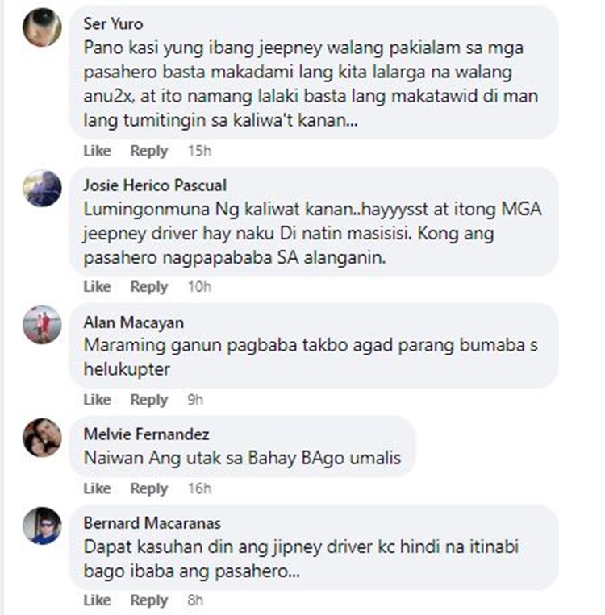Reply to Alan Macayan's helukupter comment
605x615 pixels.
pyautogui.click(x=148, y=400)
